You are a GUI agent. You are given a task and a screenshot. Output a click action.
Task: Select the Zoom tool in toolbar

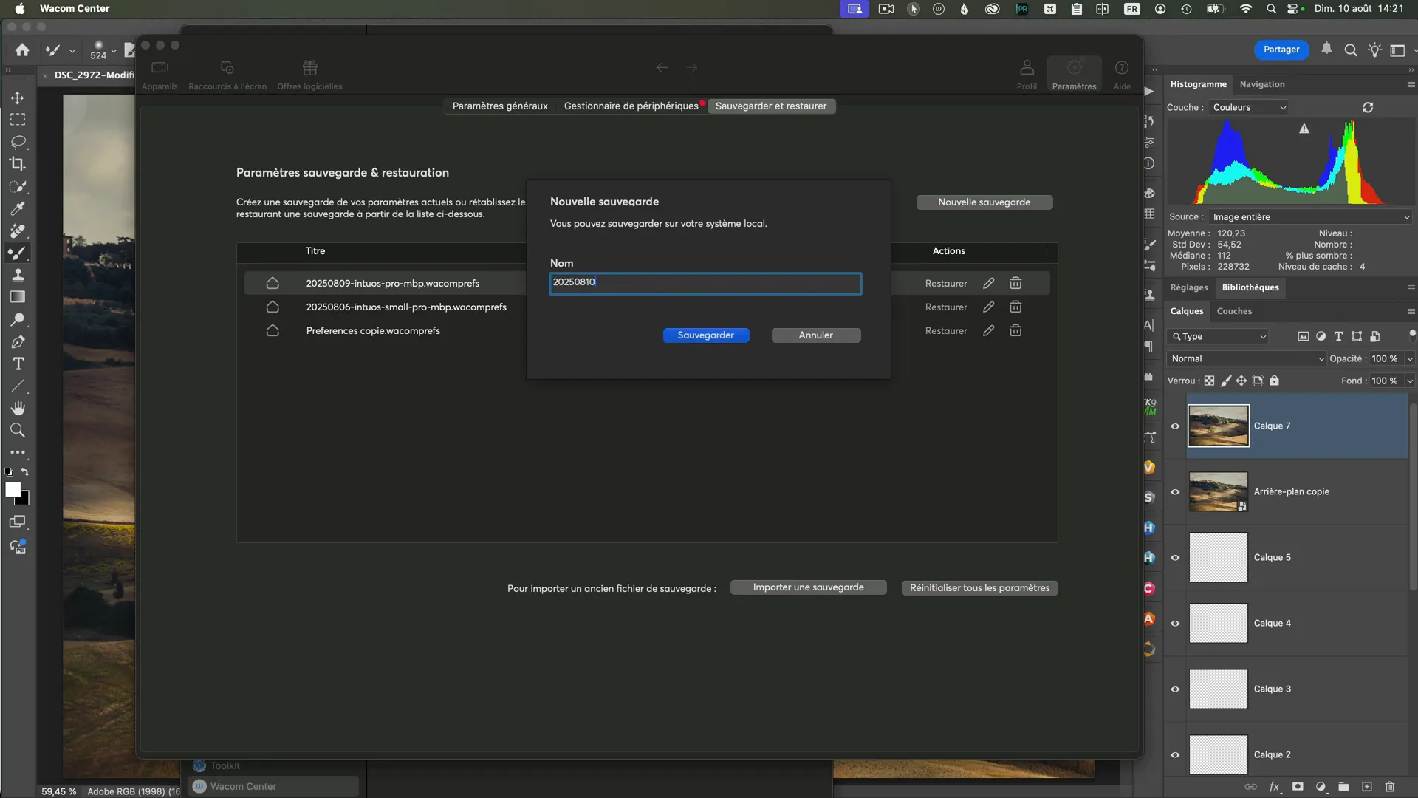click(18, 430)
